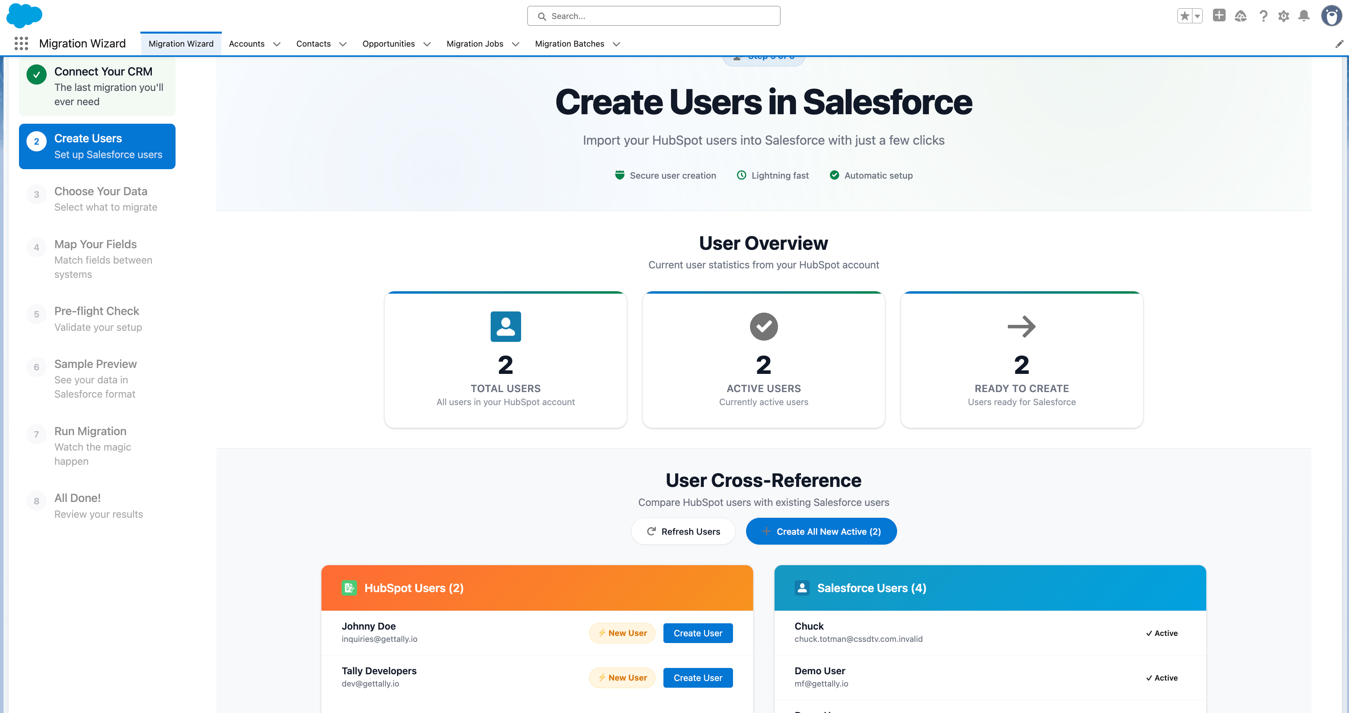1349x713 pixels.
Task: Open the App Launcher waffle icon
Action: coord(21,43)
